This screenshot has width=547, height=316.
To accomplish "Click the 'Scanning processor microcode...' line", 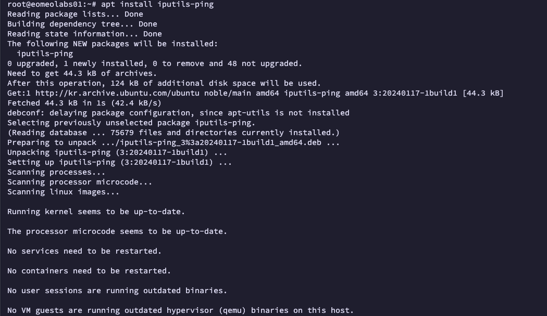I will pyautogui.click(x=80, y=182).
